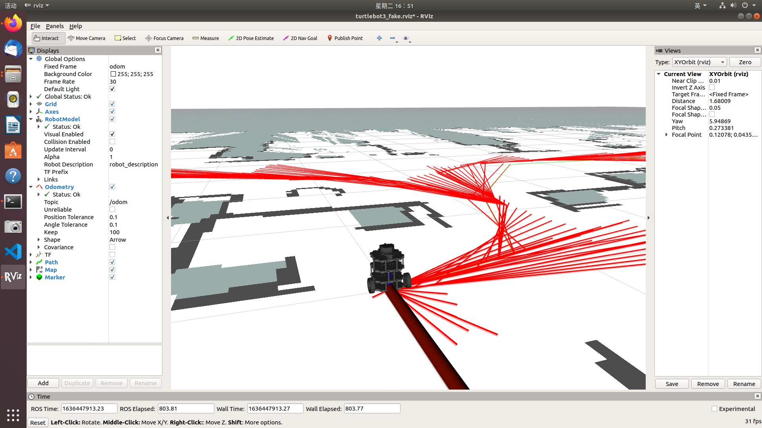
Task: Click the Add display button
Action: 43,383
